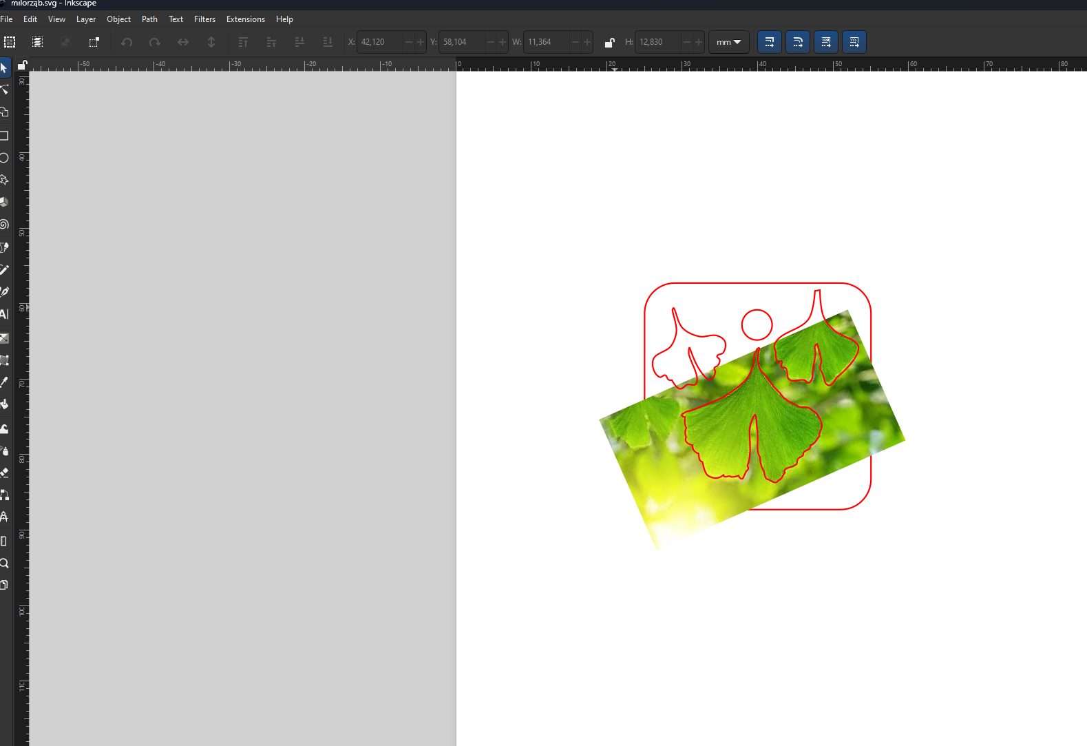Screen dimensions: 1087x746
Task: Select the Measure tool
Action: (4, 541)
